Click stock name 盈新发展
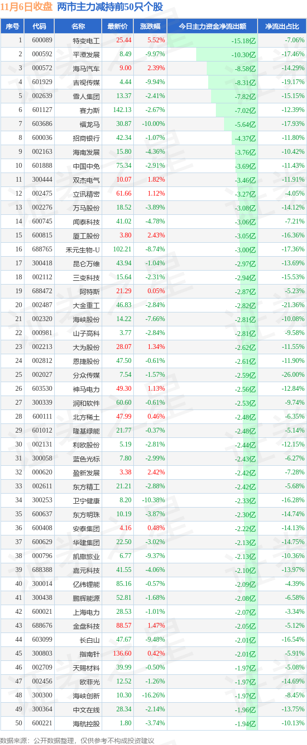 click(86, 472)
